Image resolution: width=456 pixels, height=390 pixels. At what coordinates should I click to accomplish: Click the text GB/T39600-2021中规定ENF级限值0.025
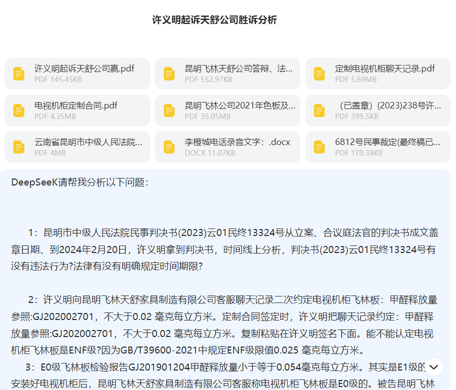click(209, 350)
